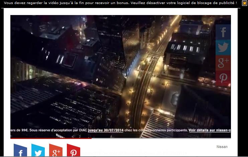Click the Twitter bird icon on the video overlay
248x157 pixels.
[x=223, y=47]
